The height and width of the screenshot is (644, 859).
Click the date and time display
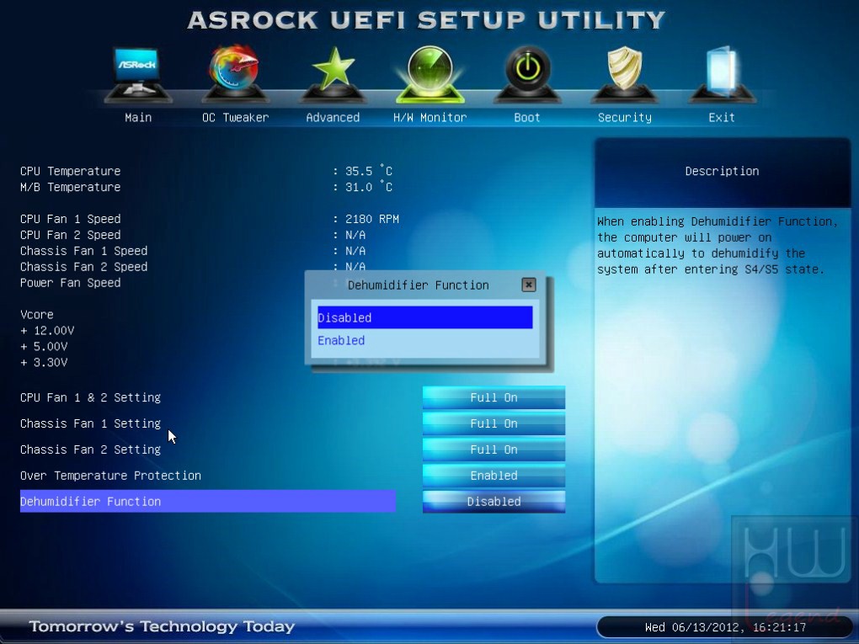[x=725, y=627]
